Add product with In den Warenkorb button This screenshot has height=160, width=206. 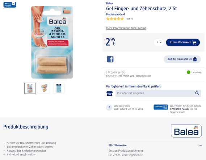point(183,43)
